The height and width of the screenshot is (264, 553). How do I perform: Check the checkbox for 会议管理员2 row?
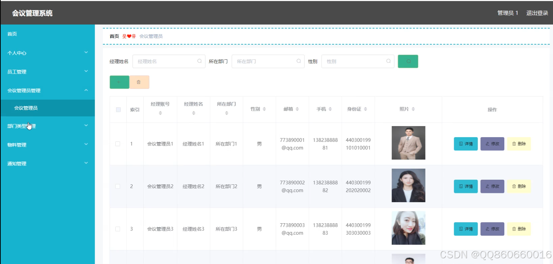118,186
